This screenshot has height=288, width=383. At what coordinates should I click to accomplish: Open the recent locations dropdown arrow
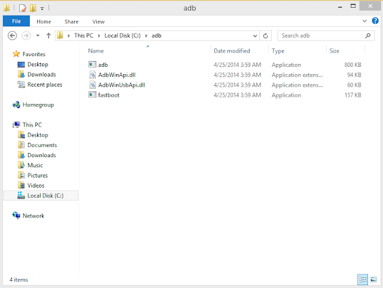[38, 36]
